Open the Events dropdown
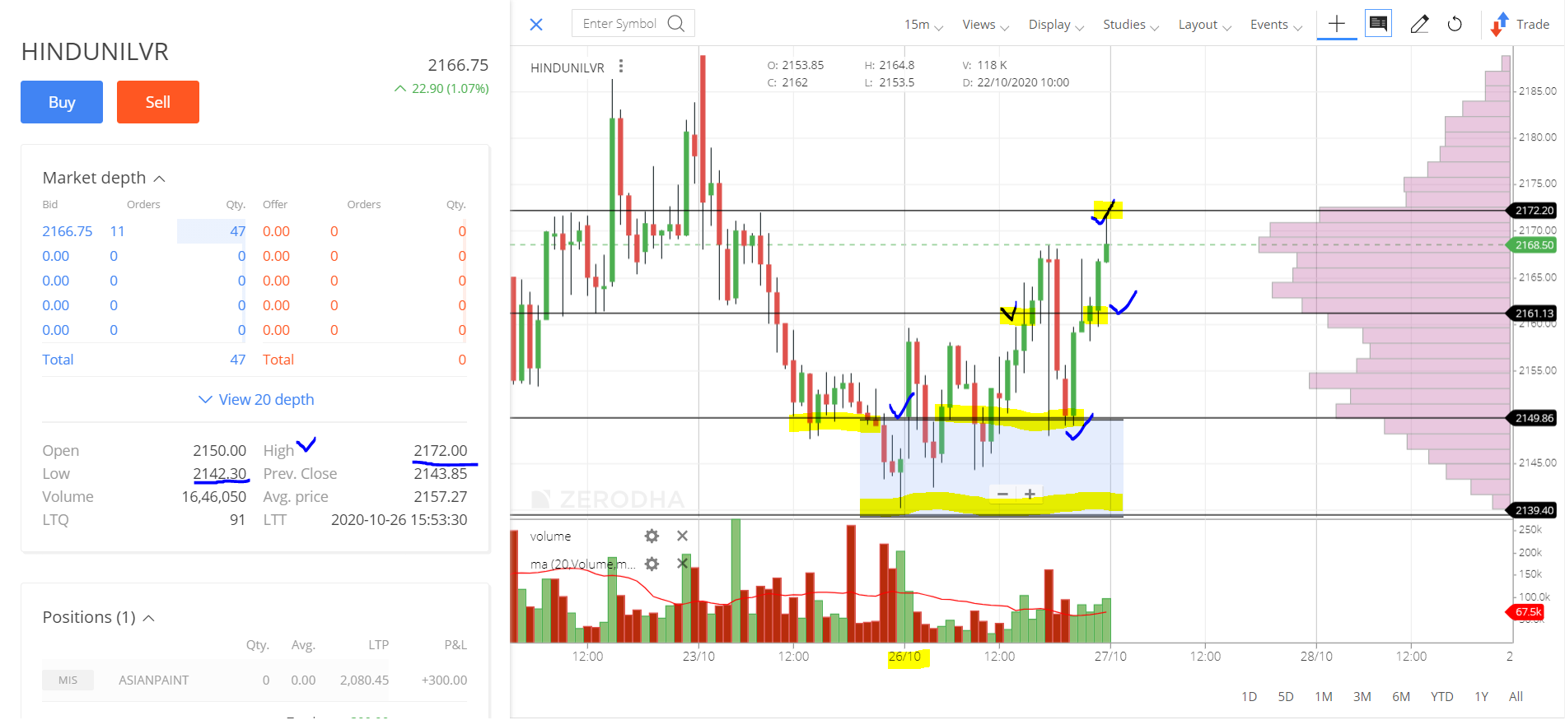This screenshot has height=720, width=1565. 1276,25
